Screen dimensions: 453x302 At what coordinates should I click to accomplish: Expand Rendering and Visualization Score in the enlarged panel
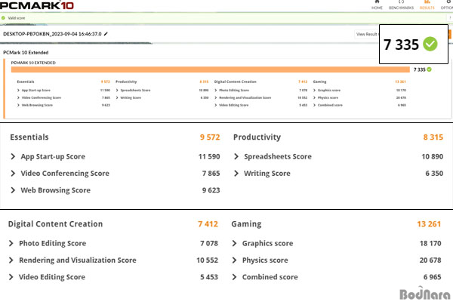11,260
